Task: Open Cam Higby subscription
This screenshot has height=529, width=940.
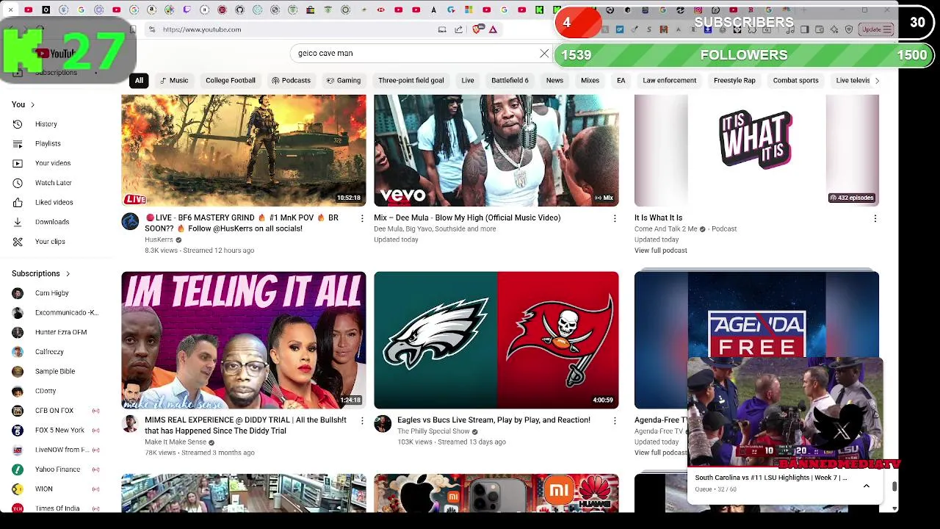Action: (51, 293)
